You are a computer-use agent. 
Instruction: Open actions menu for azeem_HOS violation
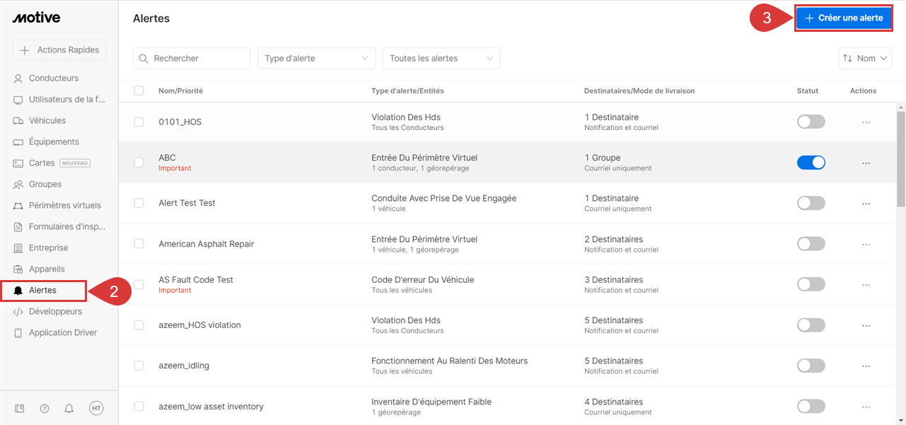[866, 325]
